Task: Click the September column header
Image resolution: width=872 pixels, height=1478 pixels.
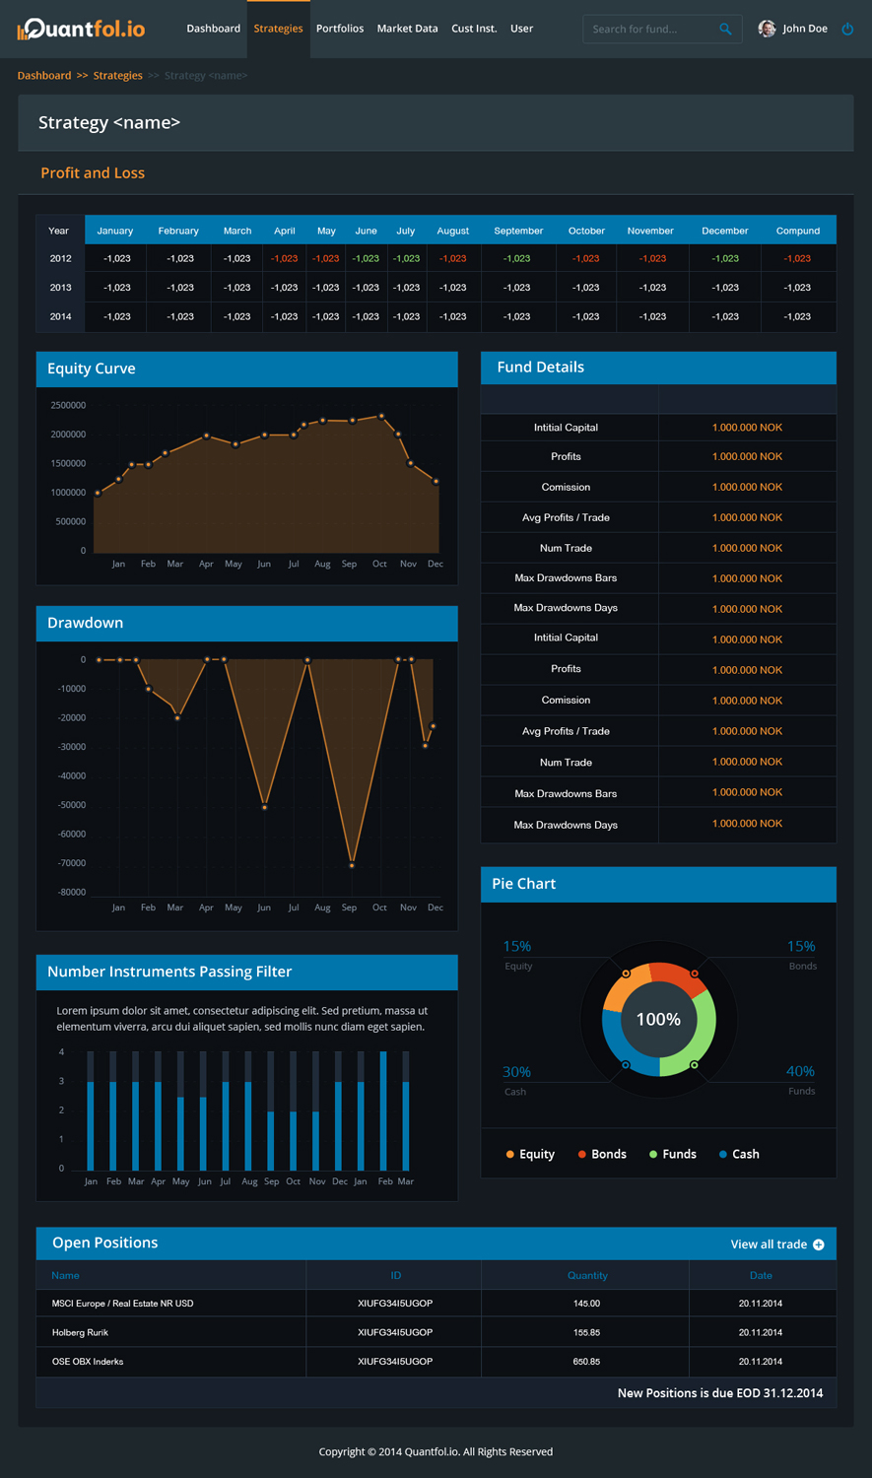Action: [x=518, y=231]
